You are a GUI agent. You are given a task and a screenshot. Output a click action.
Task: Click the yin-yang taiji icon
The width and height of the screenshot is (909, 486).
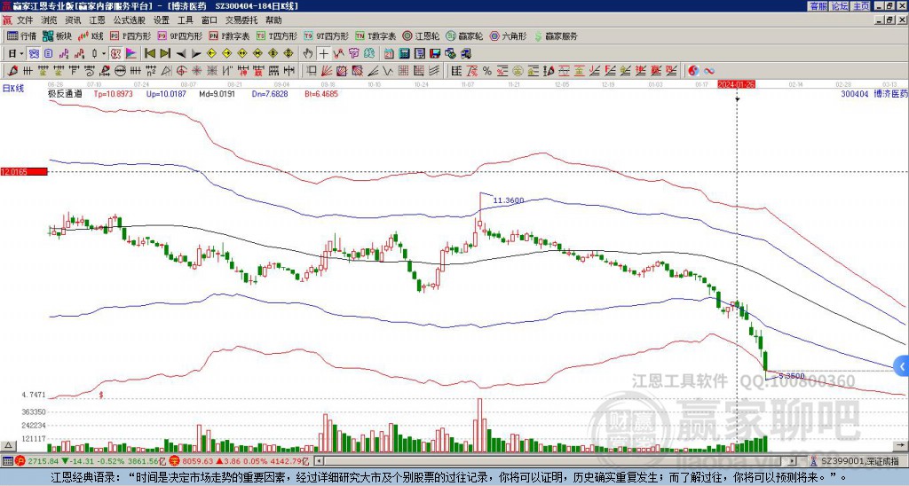[693, 70]
